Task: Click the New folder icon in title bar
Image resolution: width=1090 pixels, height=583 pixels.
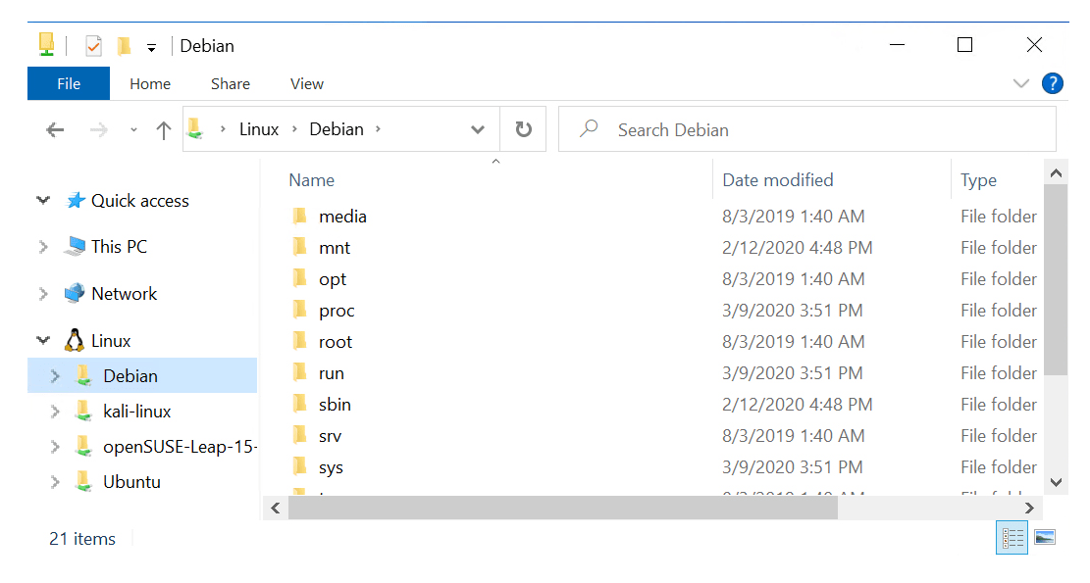Action: [x=124, y=45]
